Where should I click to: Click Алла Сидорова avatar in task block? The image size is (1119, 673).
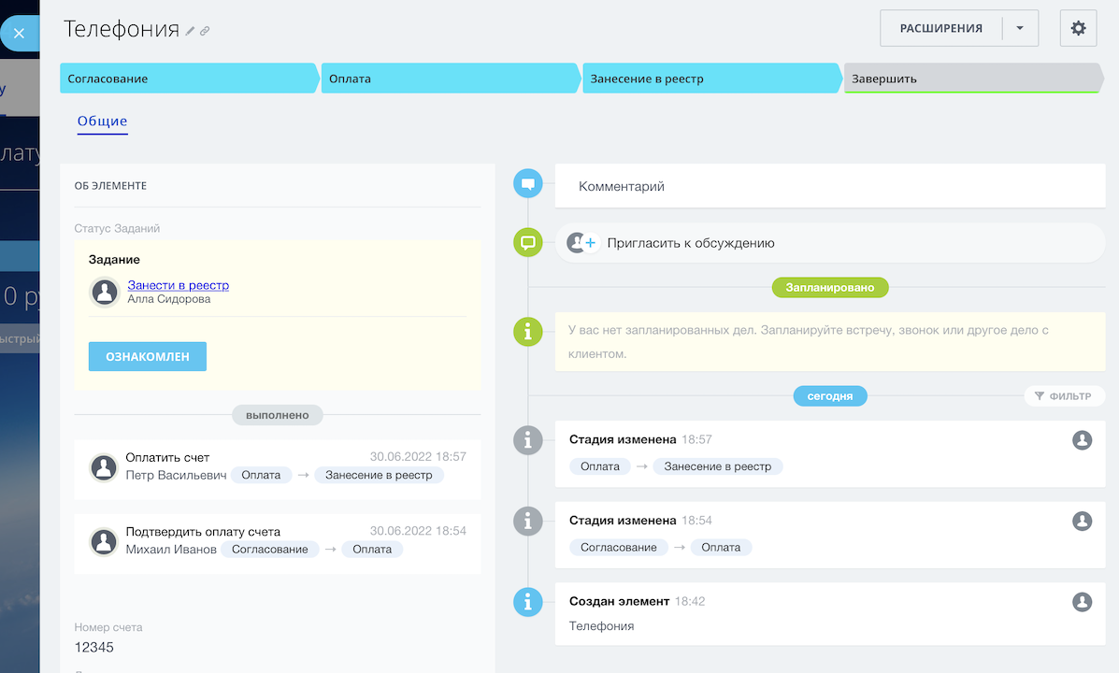[x=105, y=292]
